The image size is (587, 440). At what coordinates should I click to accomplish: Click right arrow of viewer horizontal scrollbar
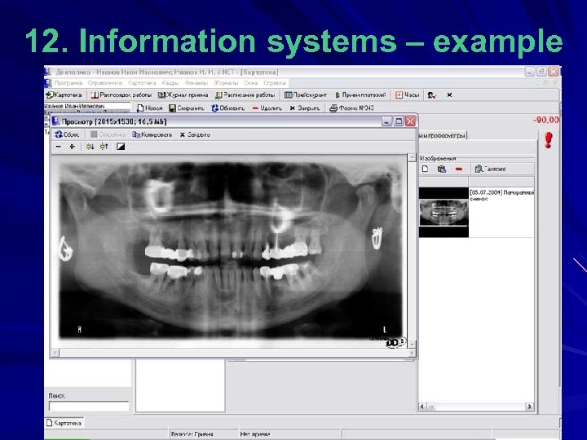[x=412, y=353]
